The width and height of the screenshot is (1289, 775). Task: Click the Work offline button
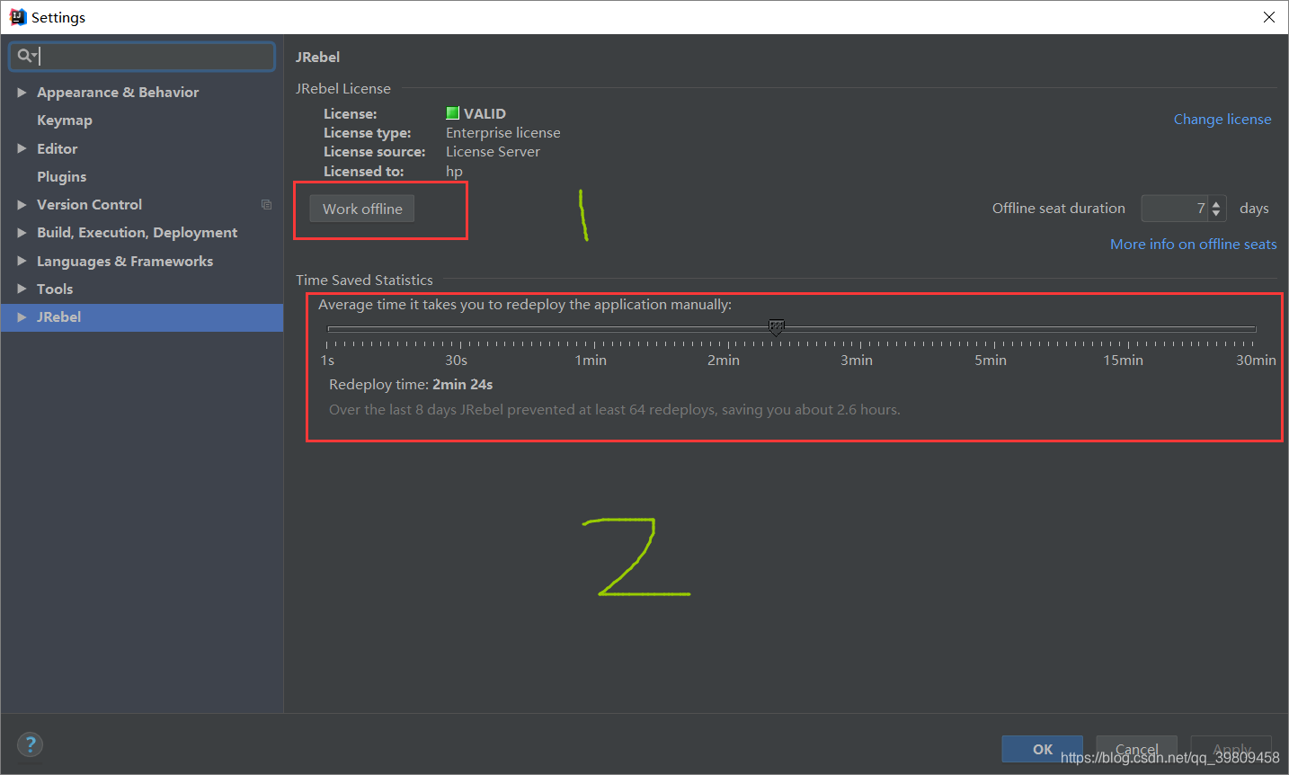(362, 209)
